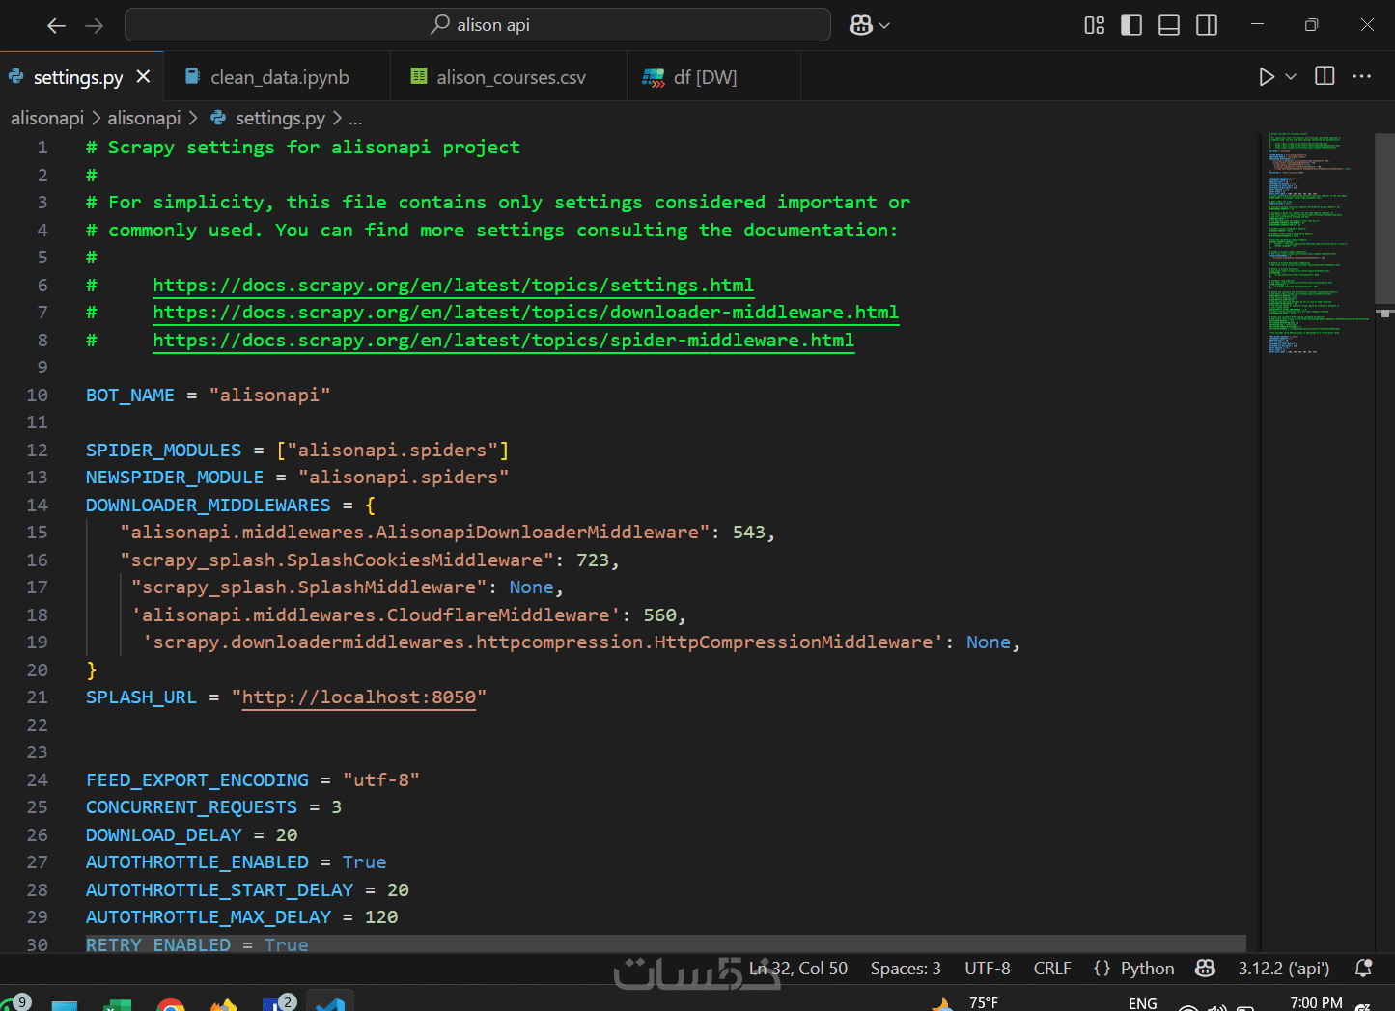
Task: Toggle the bottom panel visibility
Action: [1169, 25]
